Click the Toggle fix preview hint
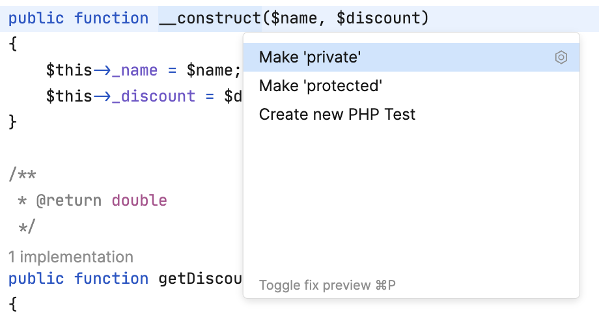The height and width of the screenshot is (319, 599). [x=327, y=285]
